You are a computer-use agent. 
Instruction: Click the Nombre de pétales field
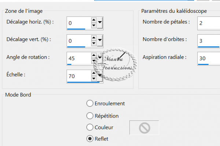pos(209,23)
